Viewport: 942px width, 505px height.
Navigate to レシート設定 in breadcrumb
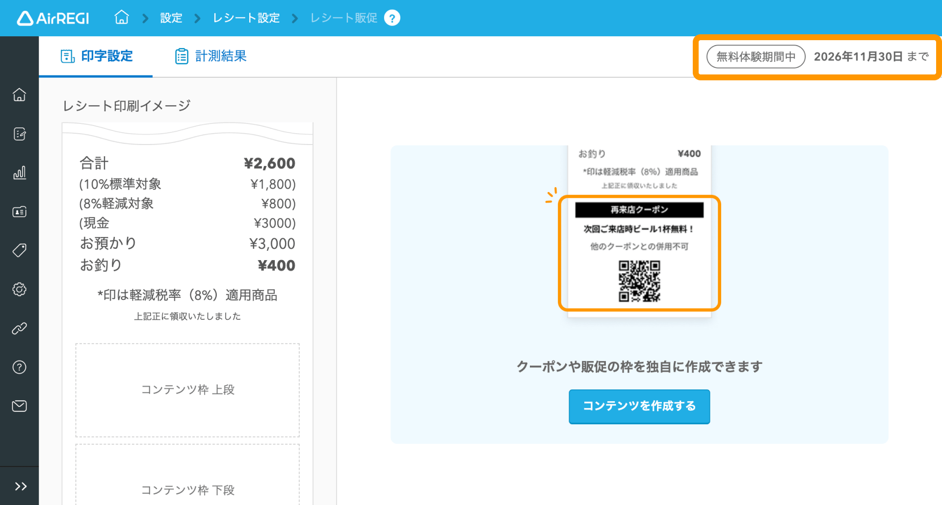246,18
